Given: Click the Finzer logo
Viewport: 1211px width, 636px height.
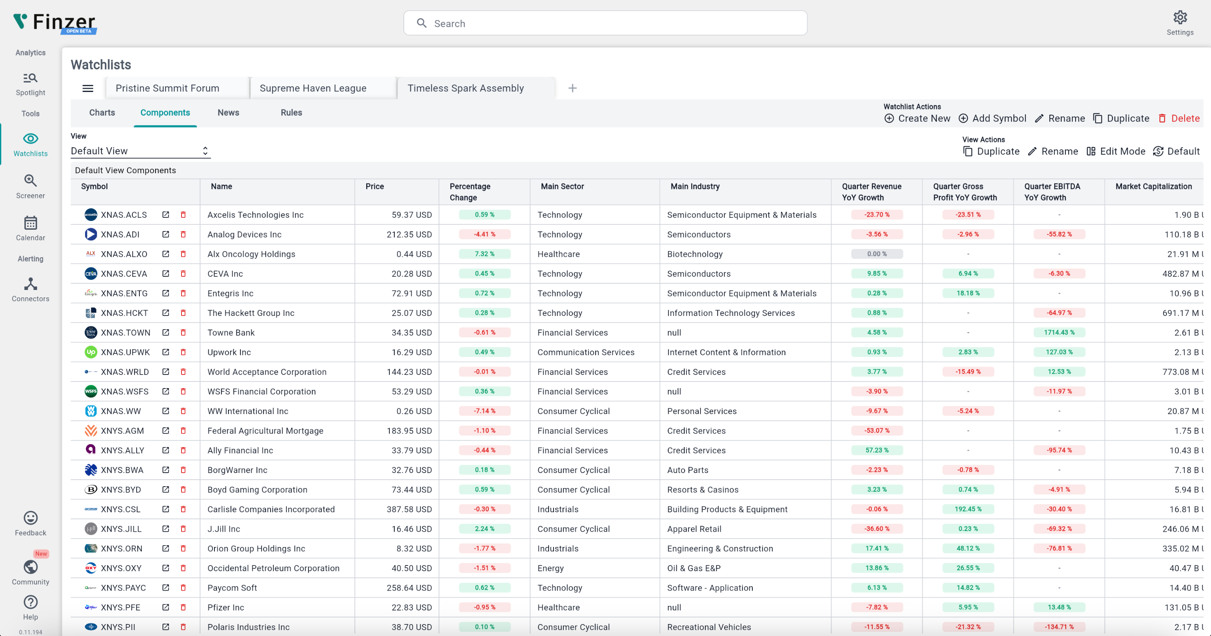Looking at the screenshot, I should pos(54,23).
